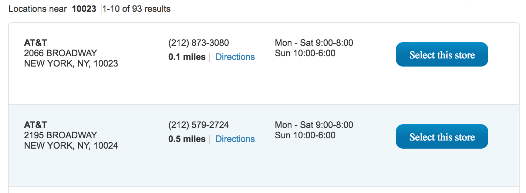
Task: Click the bold 10023 zip code heading
Action: [84, 9]
